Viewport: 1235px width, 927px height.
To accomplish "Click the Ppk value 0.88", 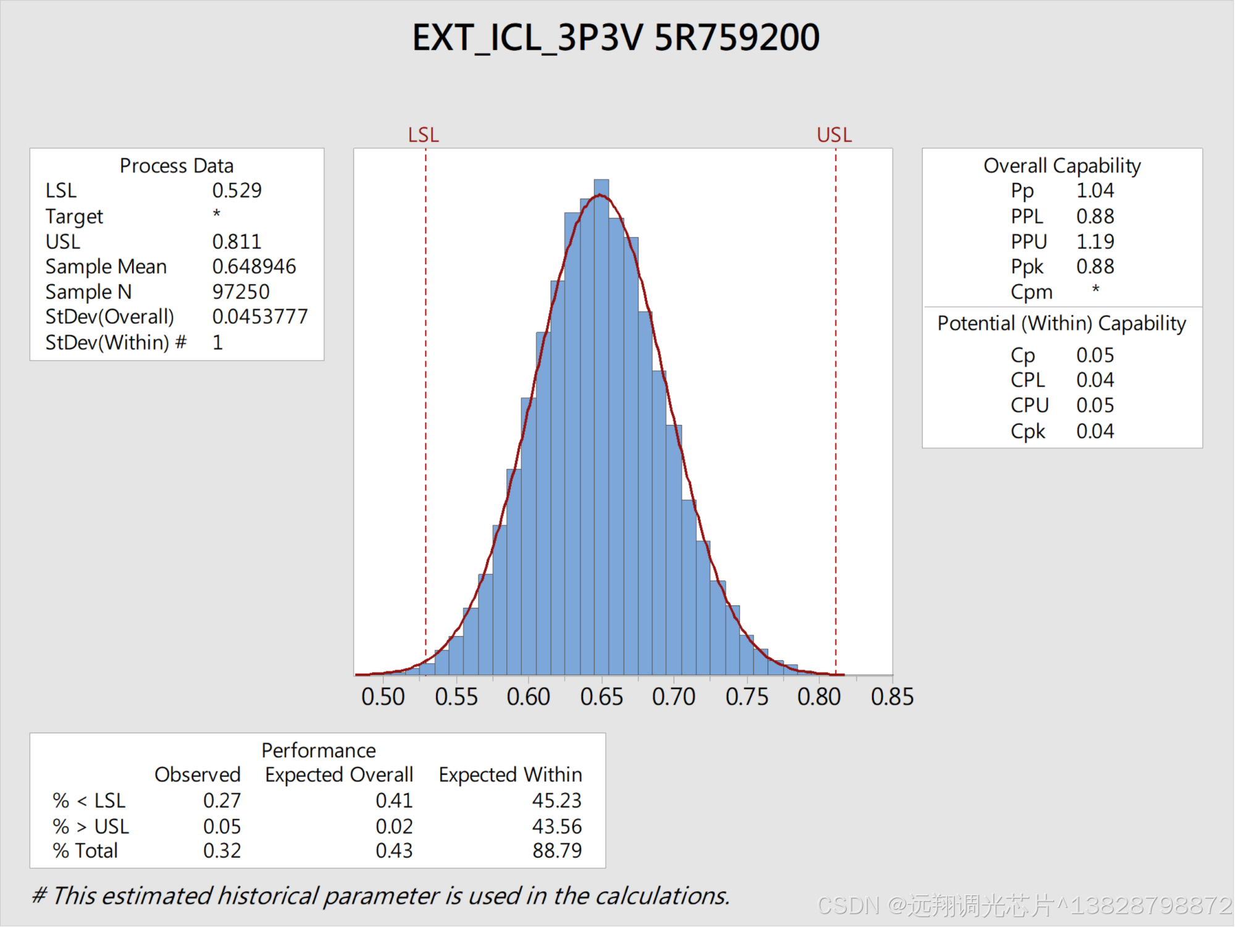I will (x=1095, y=266).
